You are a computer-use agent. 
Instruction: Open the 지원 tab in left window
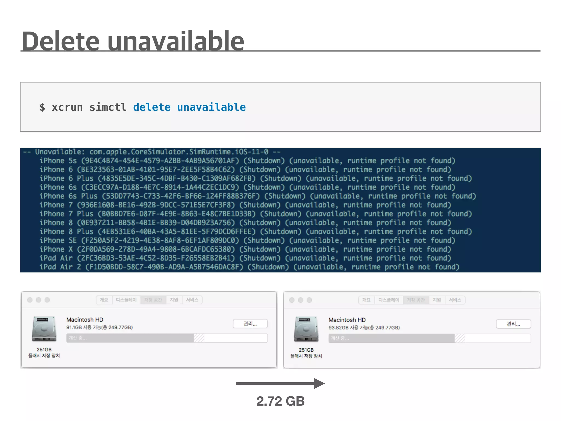(174, 300)
